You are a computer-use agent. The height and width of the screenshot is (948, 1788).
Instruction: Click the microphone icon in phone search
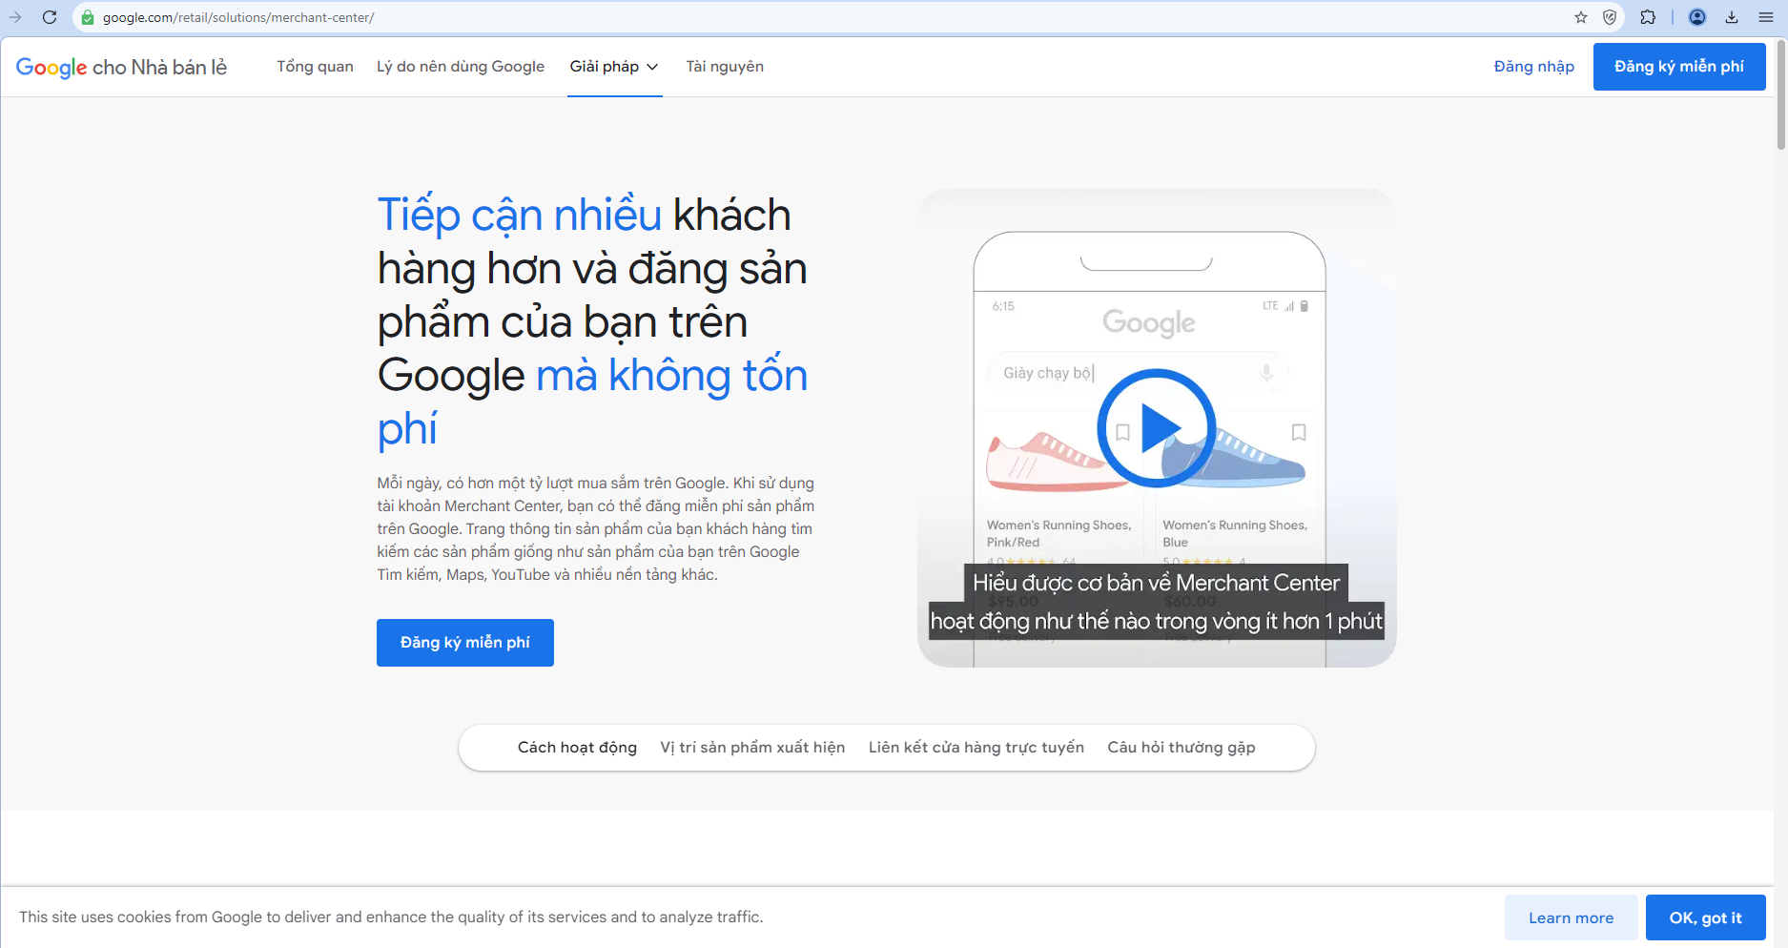point(1266,373)
